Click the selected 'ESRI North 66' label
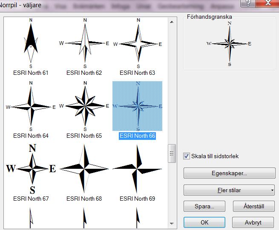 (137, 136)
